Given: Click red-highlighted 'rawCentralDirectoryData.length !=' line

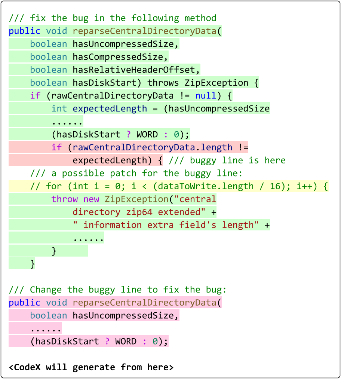Looking at the screenshot, I should [x=150, y=147].
